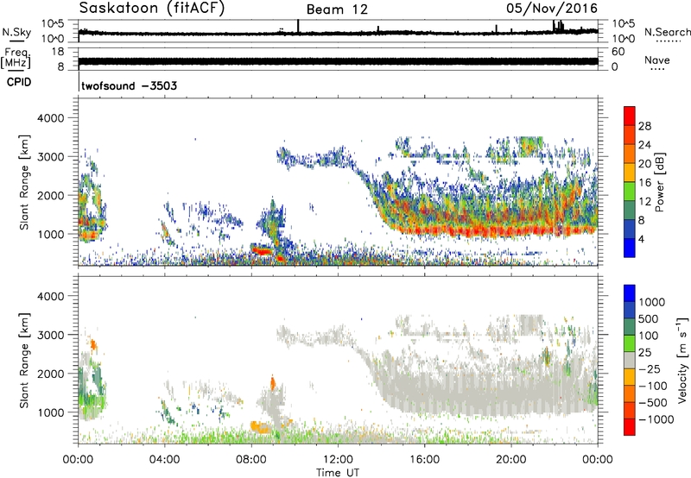Click '4000' on the velocity plot range axis
Image resolution: width=691 pixels, height=478 pixels.
[51, 296]
